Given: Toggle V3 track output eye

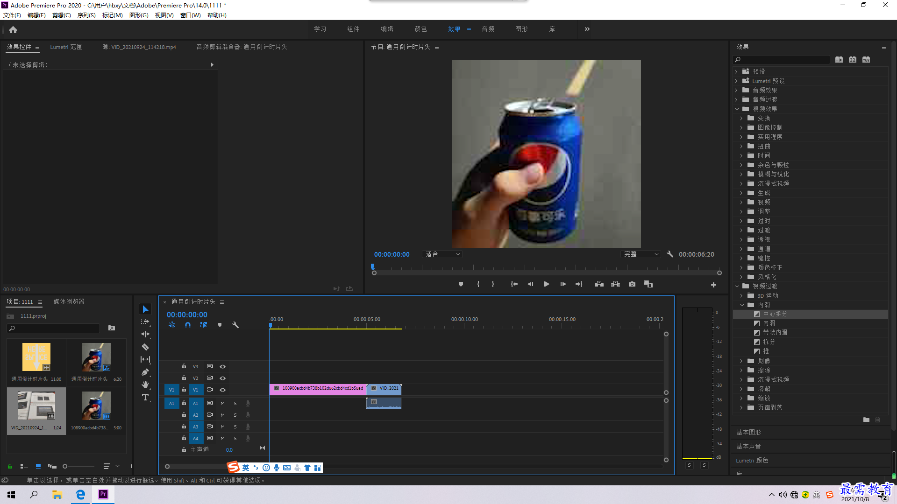Looking at the screenshot, I should click(x=222, y=366).
